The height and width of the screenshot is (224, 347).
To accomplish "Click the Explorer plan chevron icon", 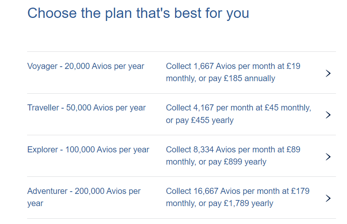I will click(x=328, y=157).
